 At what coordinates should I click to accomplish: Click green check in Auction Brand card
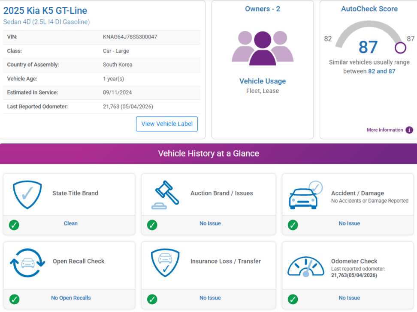click(x=152, y=225)
